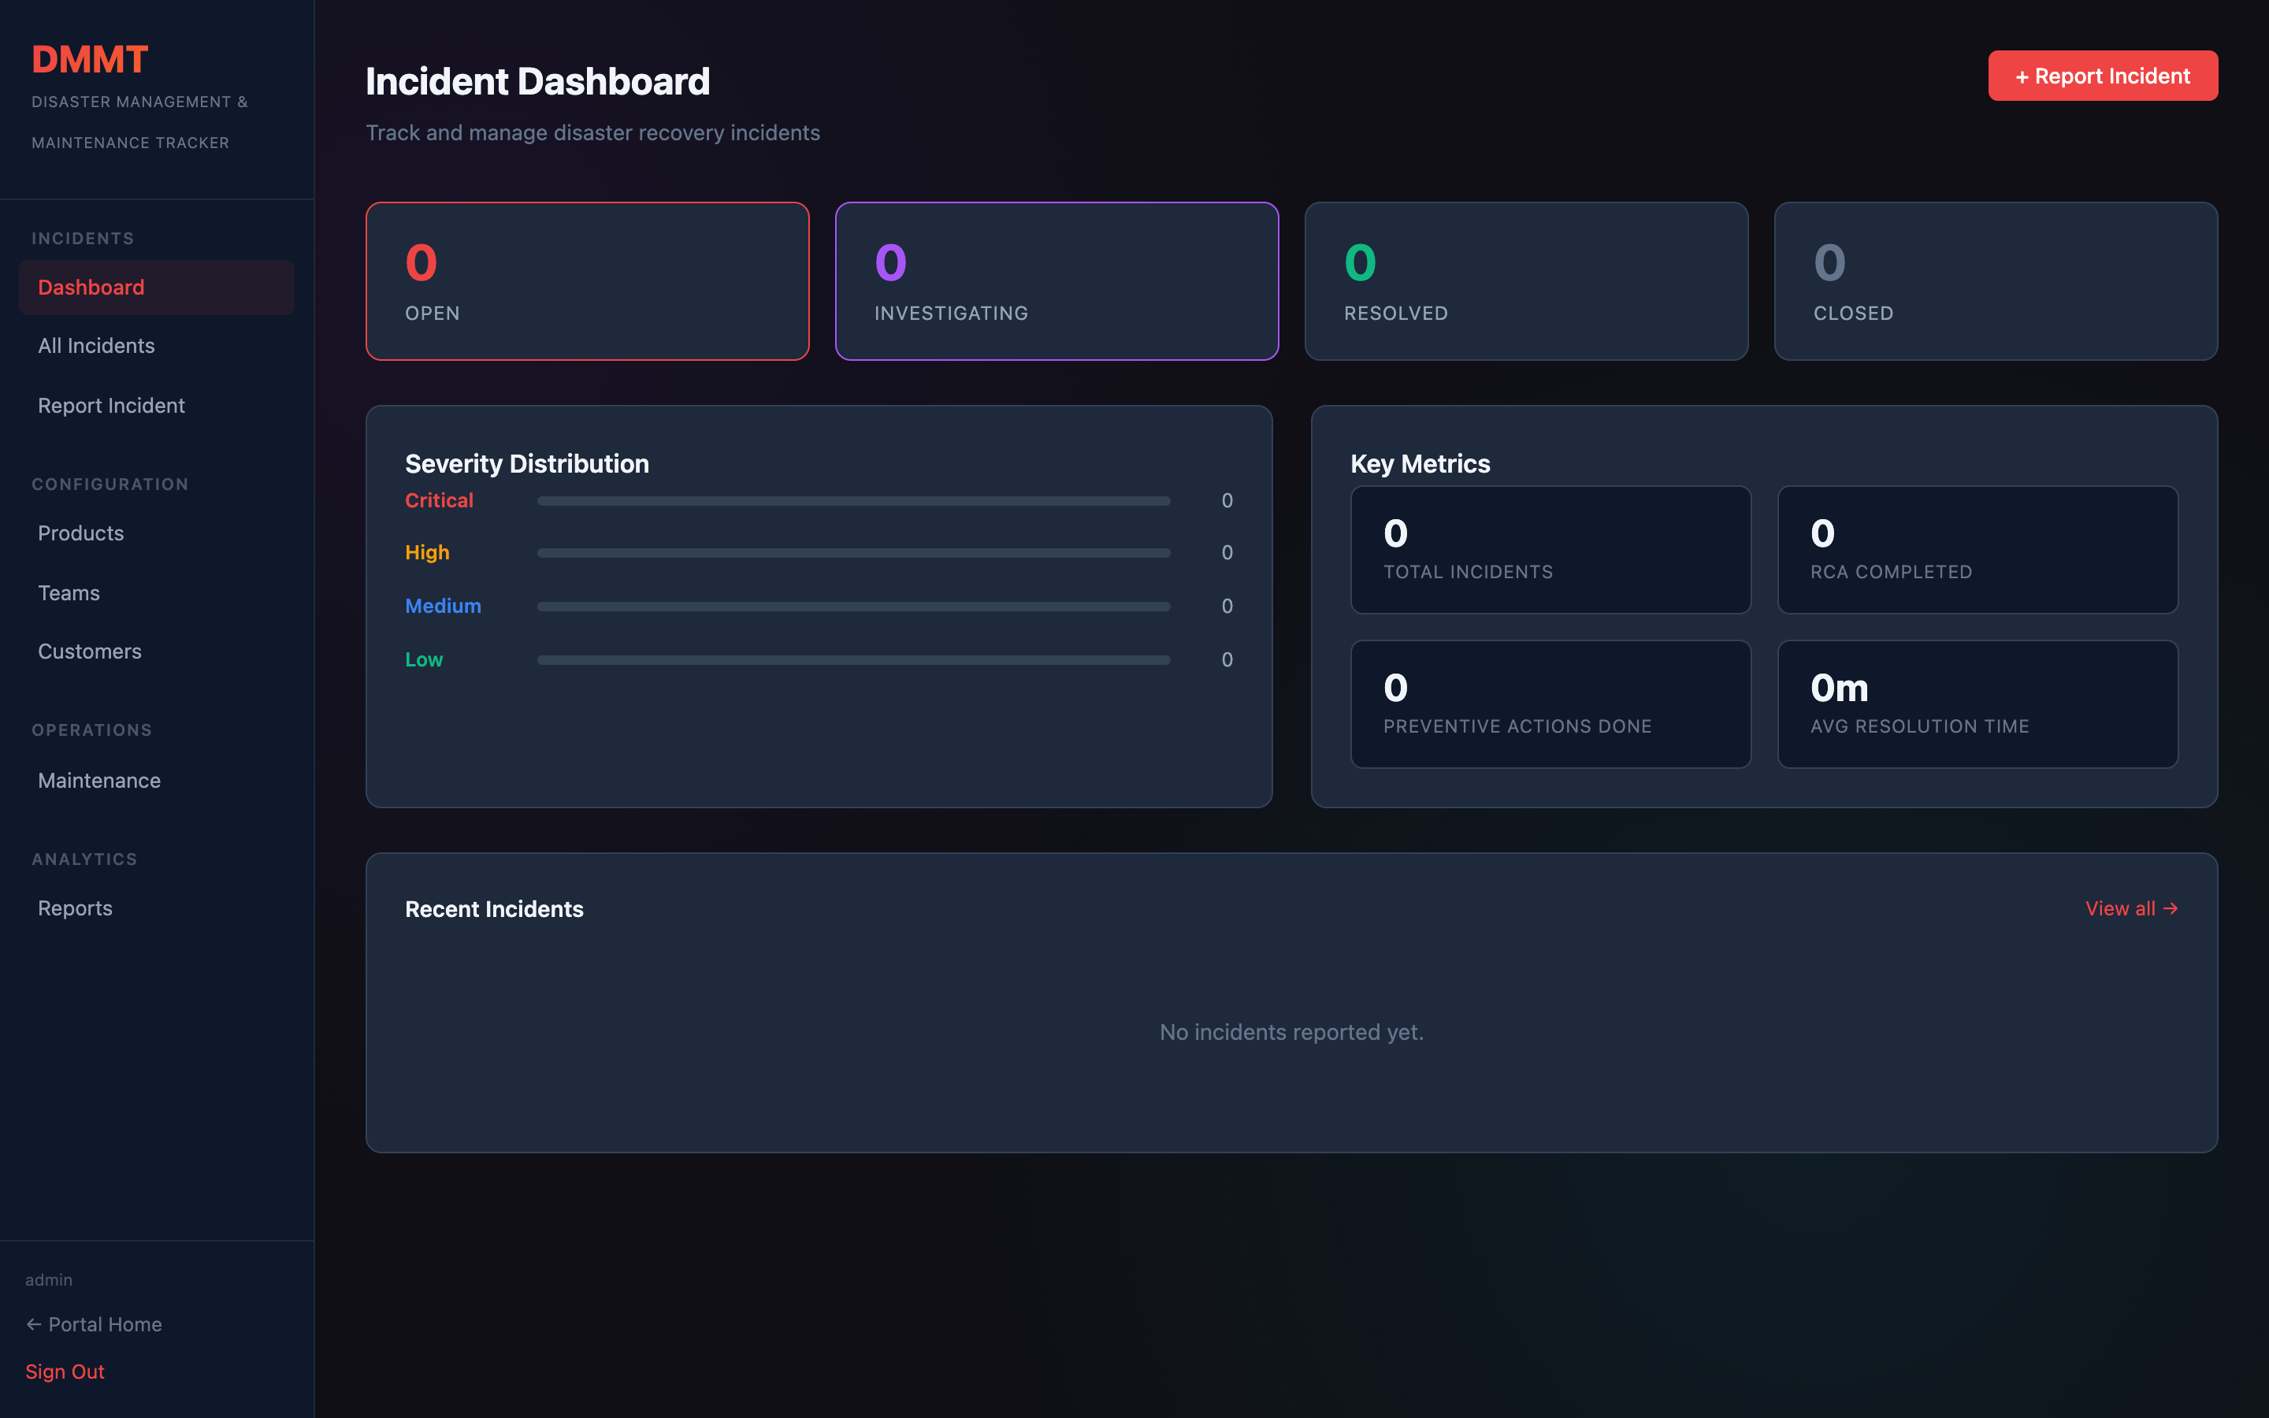Click the + Report Incident button
Screen dimensions: 2269x1418
pyautogui.click(x=2103, y=76)
